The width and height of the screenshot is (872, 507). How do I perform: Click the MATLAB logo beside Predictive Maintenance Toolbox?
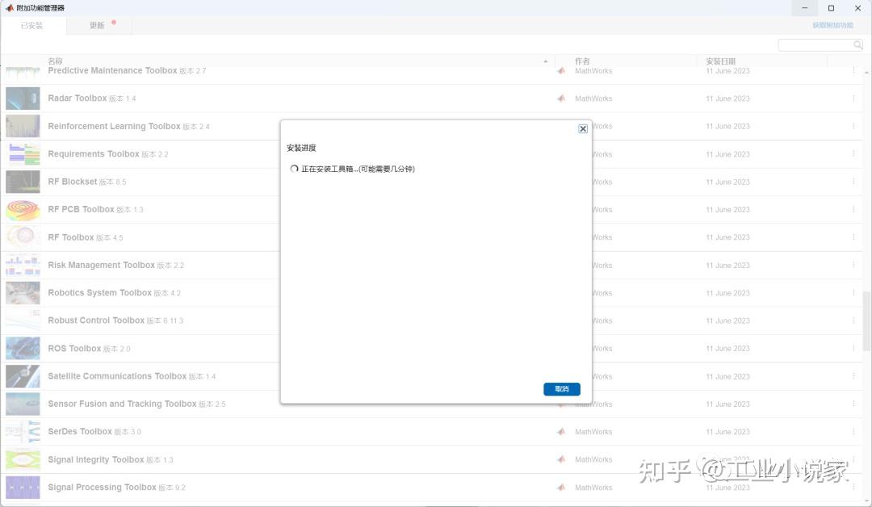[x=561, y=70]
